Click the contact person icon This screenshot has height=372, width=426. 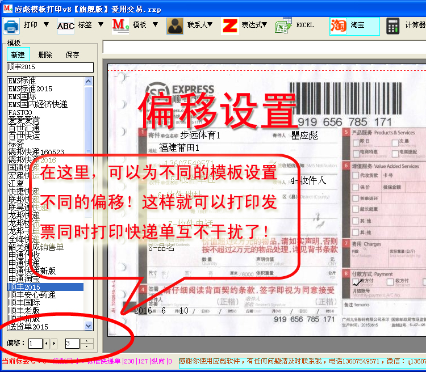coord(175,26)
